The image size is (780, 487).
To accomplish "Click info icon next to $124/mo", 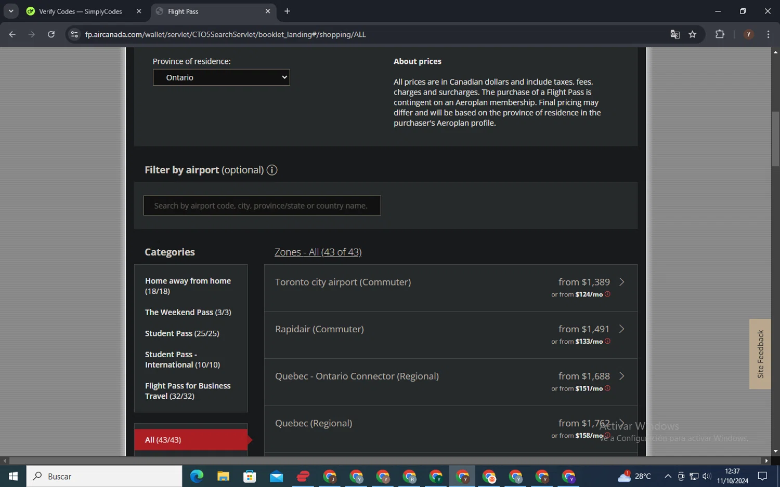I will [607, 294].
